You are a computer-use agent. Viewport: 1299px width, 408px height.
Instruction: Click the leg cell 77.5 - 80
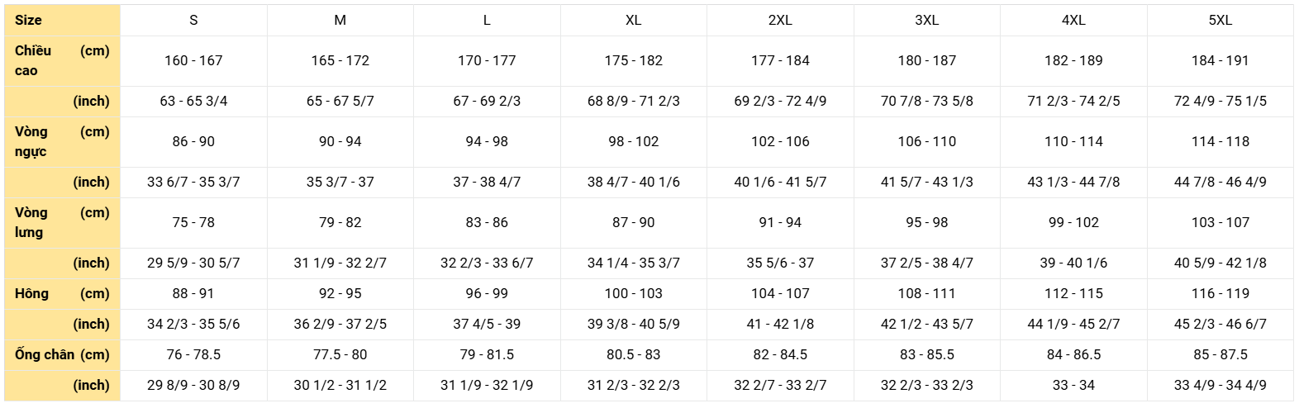(340, 354)
